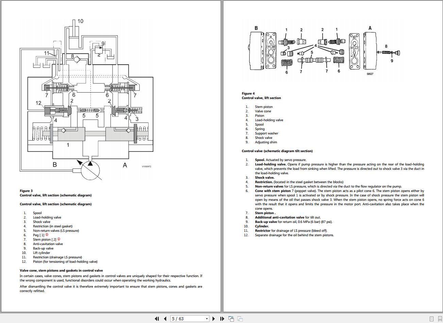Screen dimensions: 443x323
Task: Navigate to the previous page
Action: pyautogui.click(x=165, y=319)
